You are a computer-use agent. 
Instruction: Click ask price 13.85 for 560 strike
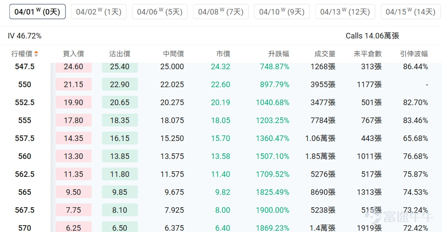click(120, 156)
